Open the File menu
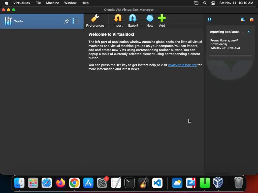This screenshot has height=193, width=258. (x=38, y=3)
